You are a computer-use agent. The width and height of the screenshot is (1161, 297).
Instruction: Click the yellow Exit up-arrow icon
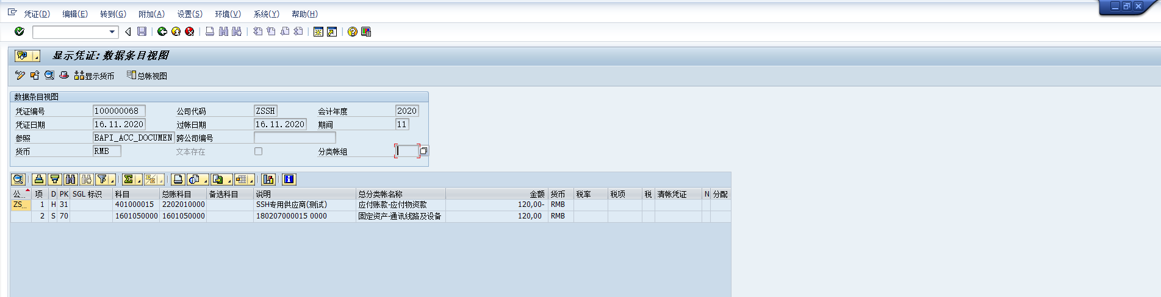176,32
